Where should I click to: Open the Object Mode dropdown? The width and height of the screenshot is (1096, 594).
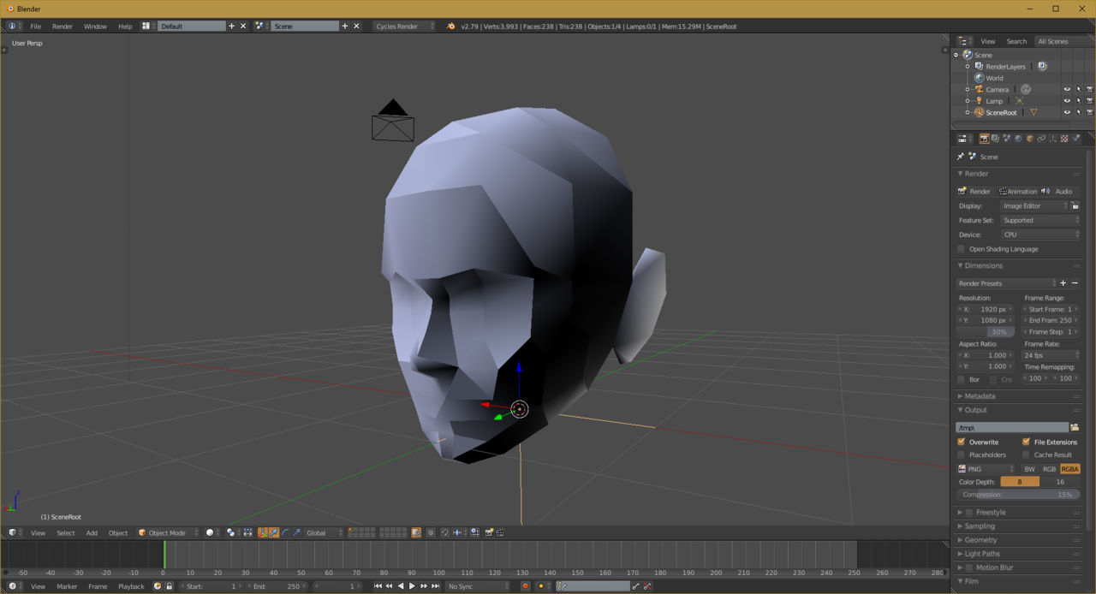point(168,532)
